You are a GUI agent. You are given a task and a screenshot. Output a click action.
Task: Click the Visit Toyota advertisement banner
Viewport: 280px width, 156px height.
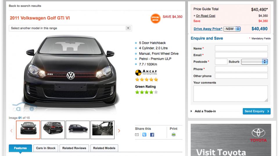[231, 140]
